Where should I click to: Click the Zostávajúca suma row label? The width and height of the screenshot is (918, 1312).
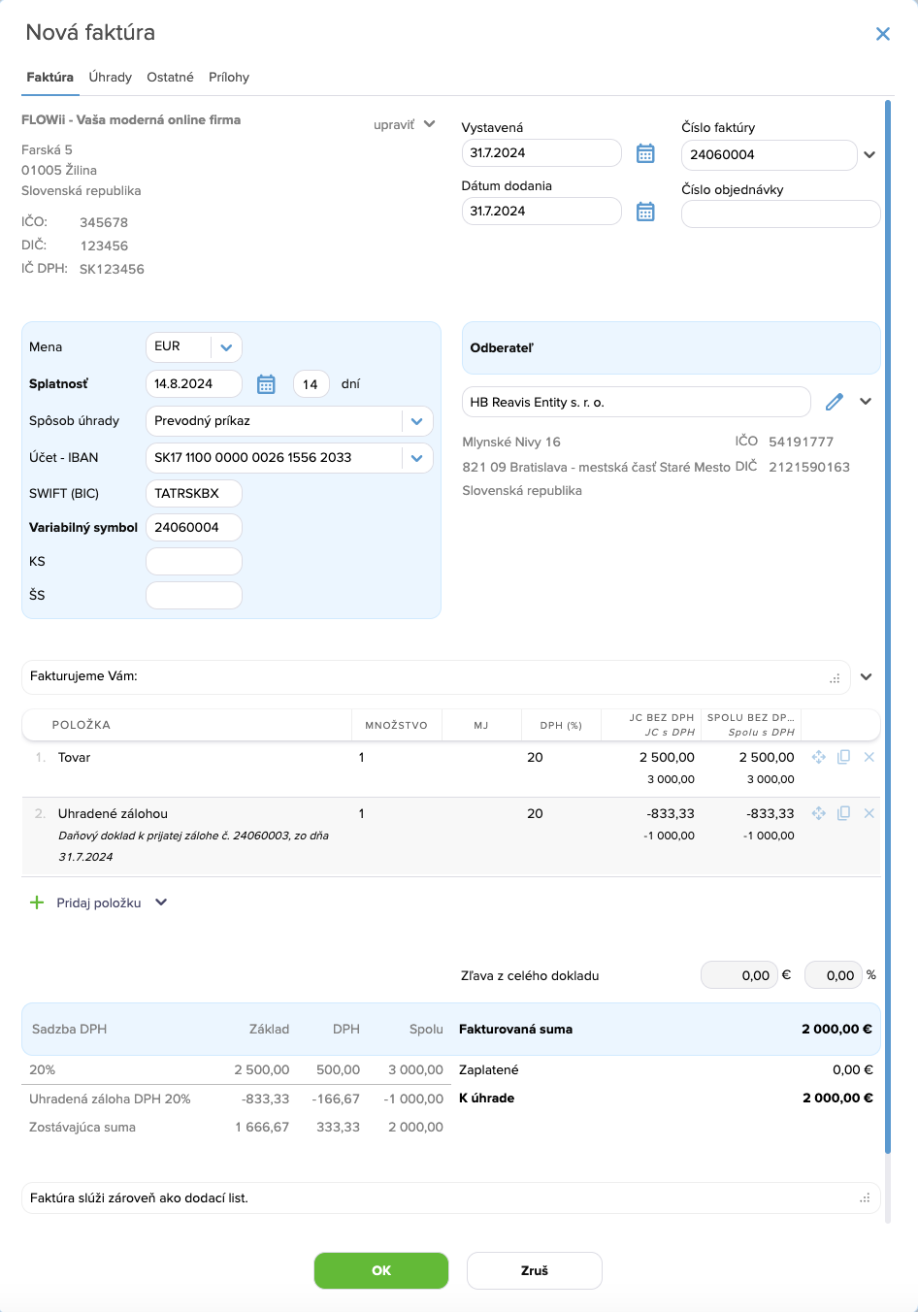[82, 1128]
